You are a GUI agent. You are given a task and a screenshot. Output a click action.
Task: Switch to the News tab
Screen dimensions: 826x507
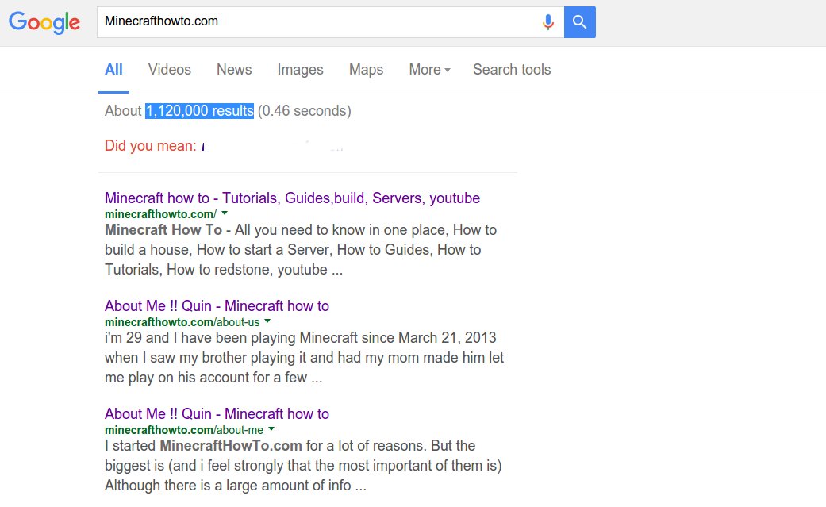tap(234, 70)
